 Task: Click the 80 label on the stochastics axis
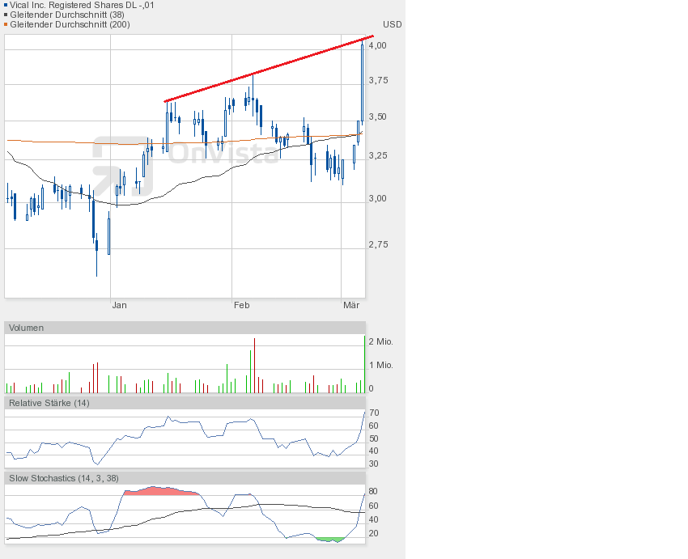pos(373,492)
